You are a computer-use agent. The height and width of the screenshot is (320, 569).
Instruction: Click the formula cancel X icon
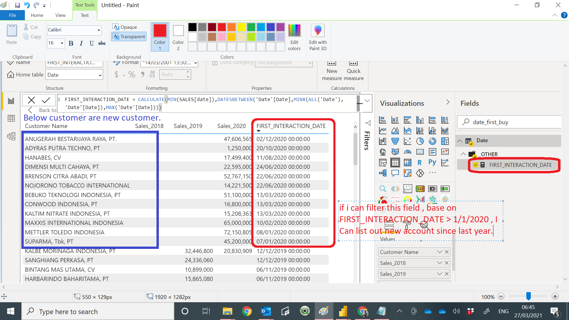click(31, 100)
